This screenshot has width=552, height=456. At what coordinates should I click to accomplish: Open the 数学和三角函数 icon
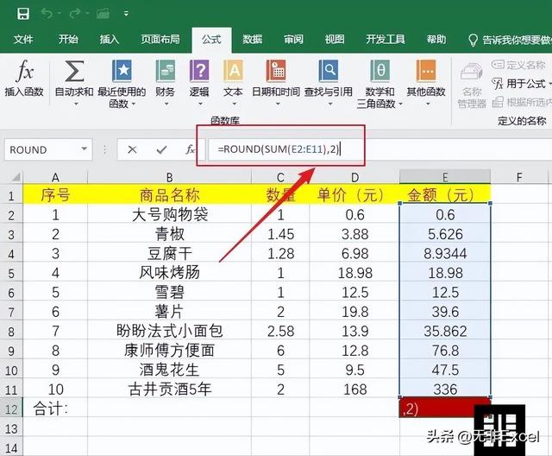(x=379, y=71)
